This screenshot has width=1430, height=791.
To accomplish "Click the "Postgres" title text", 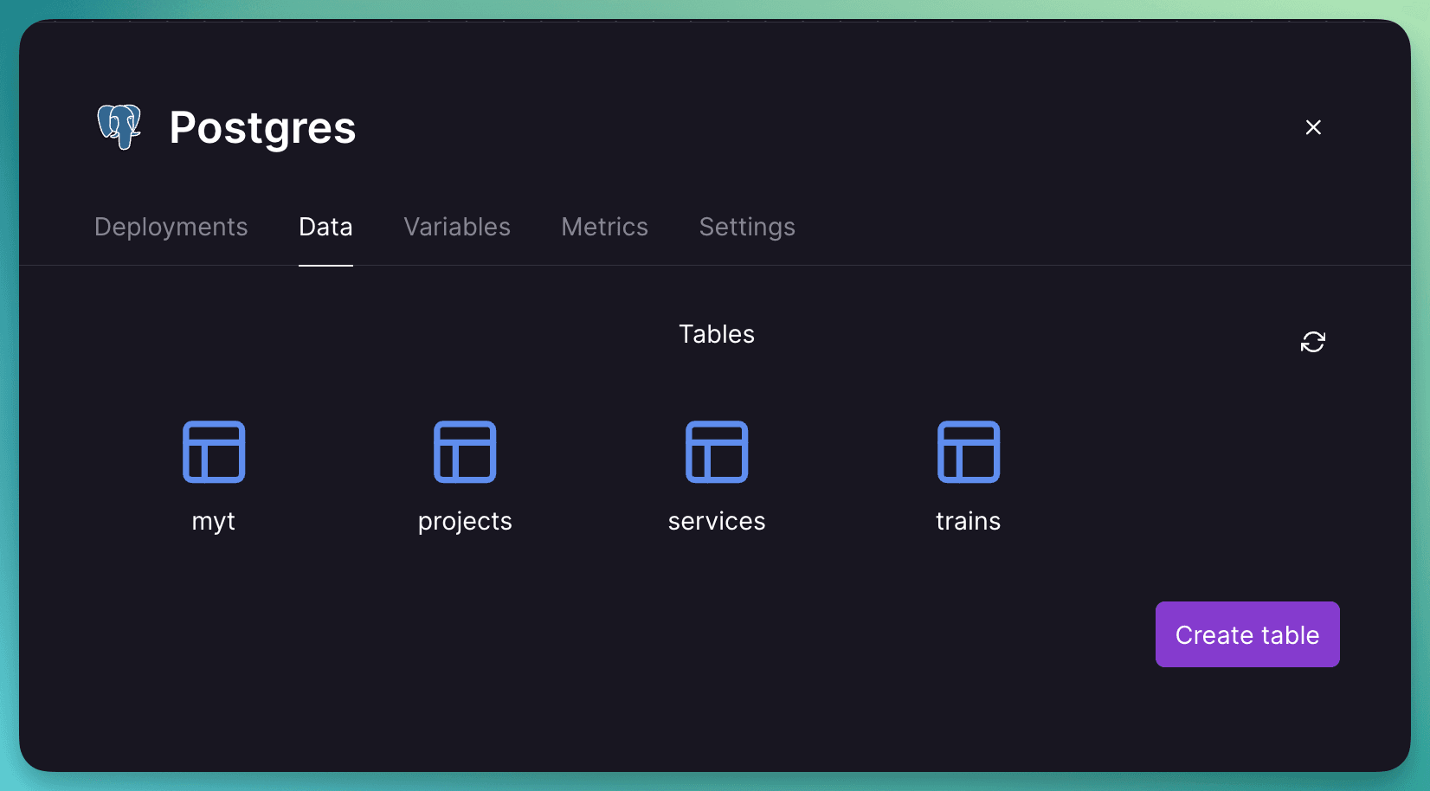I will point(262,127).
